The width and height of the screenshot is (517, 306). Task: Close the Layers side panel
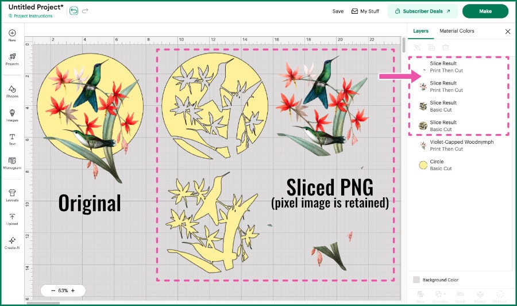(508, 32)
